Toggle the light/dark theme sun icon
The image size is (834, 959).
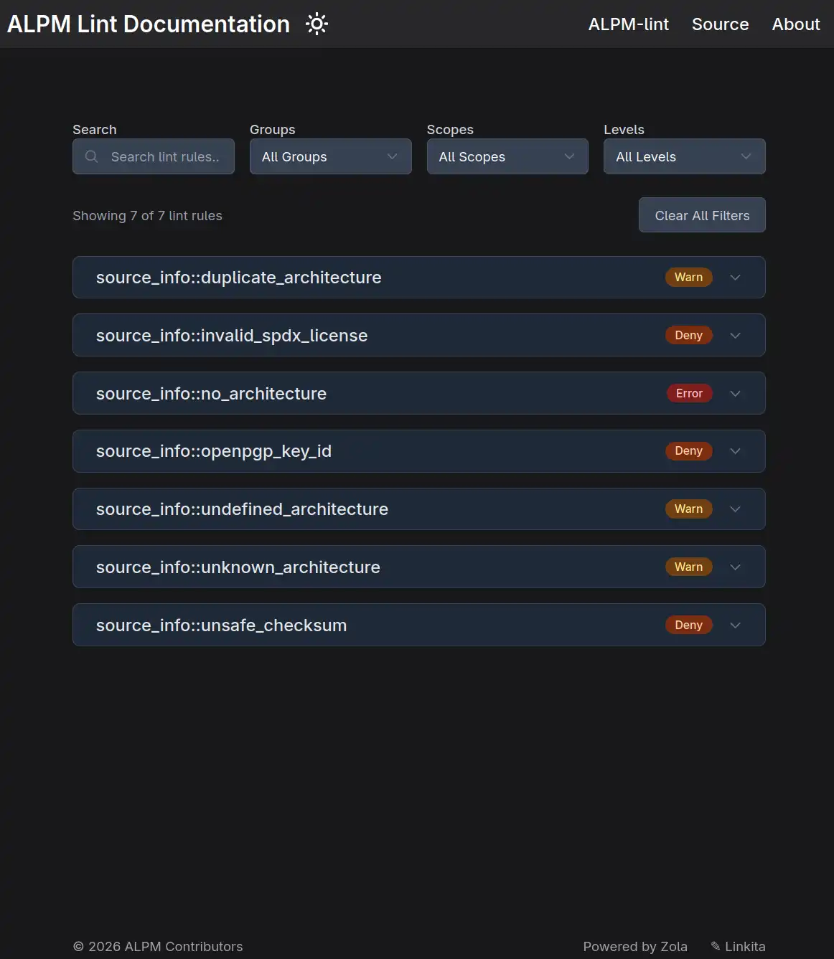coord(317,24)
